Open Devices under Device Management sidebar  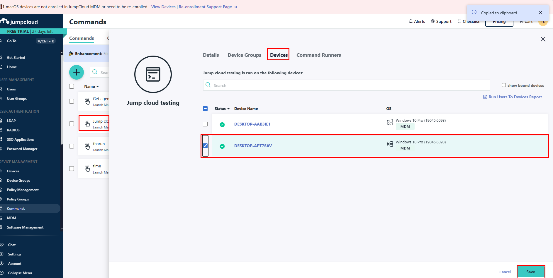(13, 171)
